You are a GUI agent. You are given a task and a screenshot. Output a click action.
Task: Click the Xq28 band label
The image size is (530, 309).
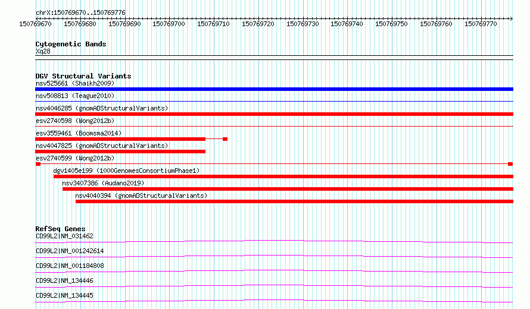[x=43, y=51]
